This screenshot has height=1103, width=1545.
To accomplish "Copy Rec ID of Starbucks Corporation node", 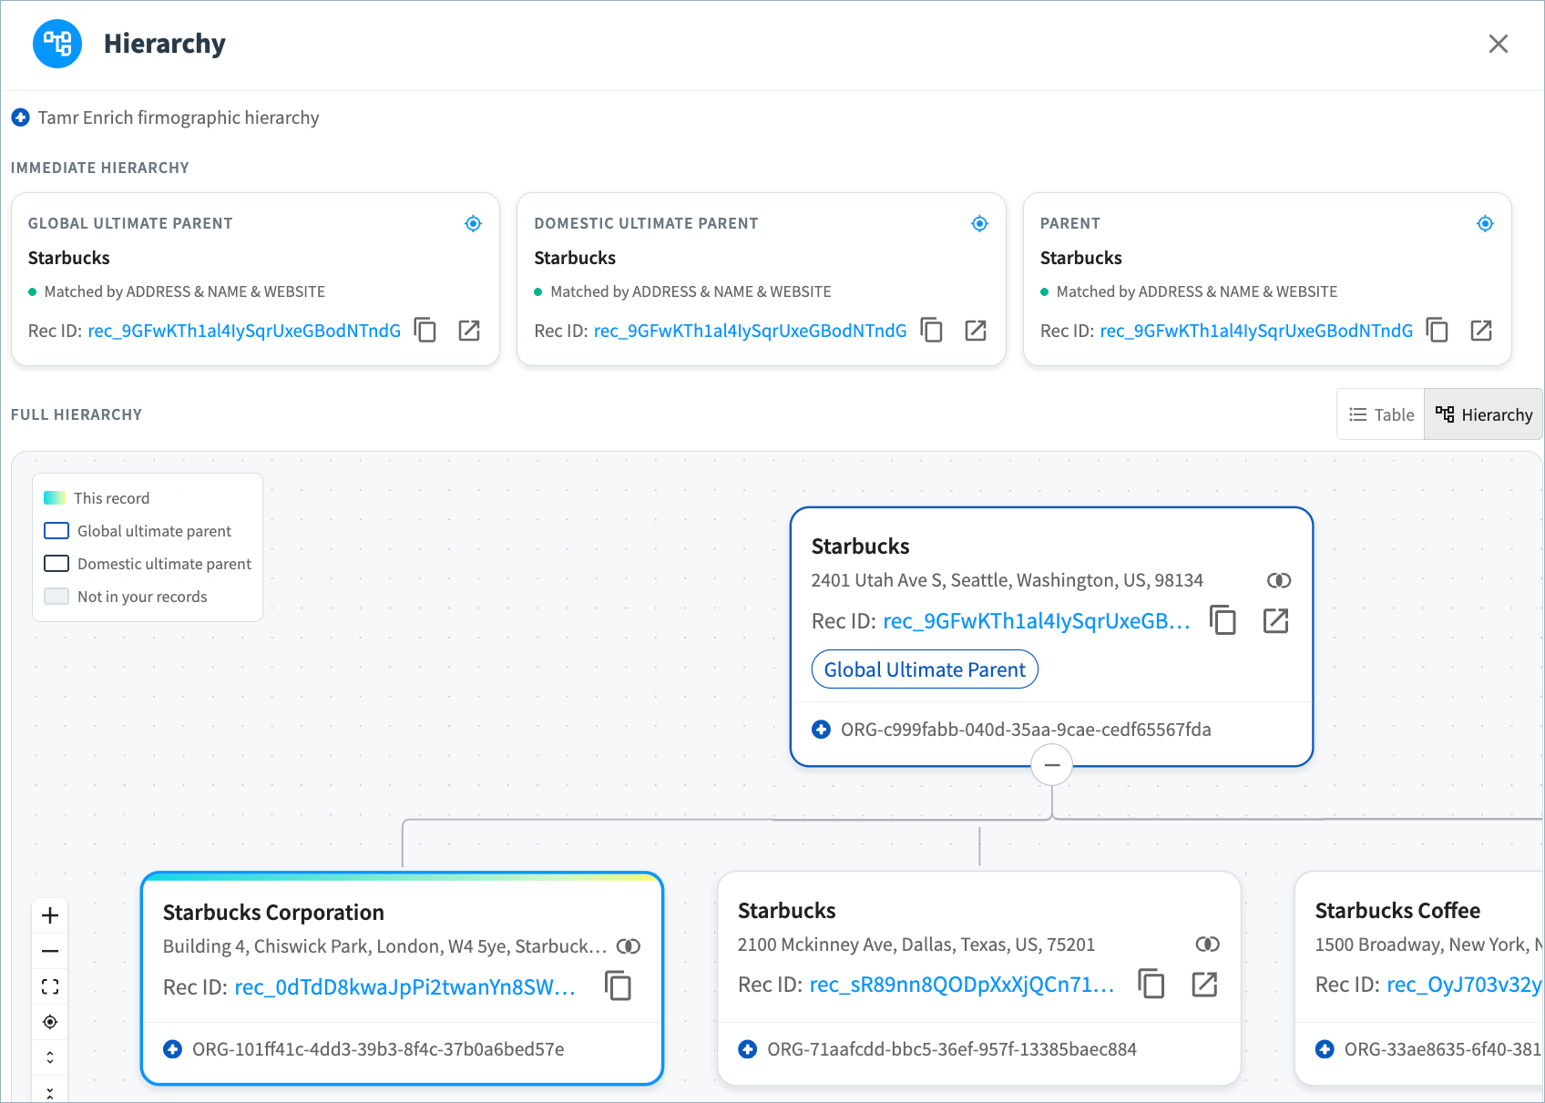I will [x=619, y=986].
